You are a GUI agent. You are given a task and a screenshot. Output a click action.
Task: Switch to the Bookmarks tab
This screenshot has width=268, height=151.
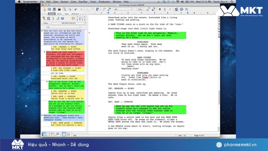(75, 14)
